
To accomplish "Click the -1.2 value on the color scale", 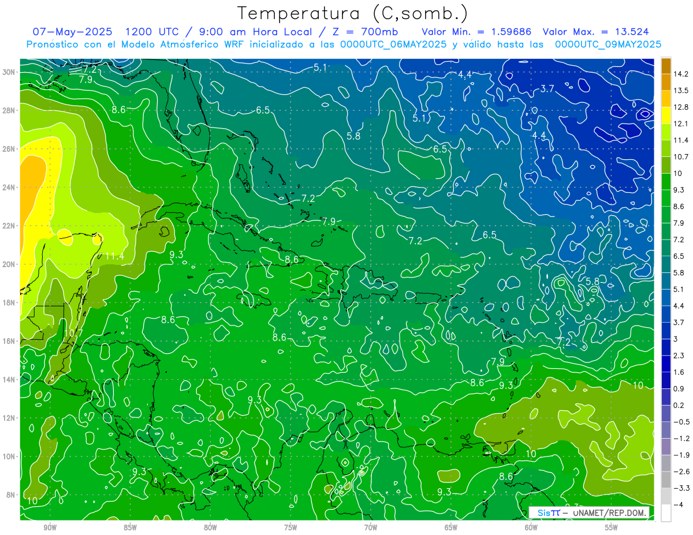I will (x=681, y=439).
